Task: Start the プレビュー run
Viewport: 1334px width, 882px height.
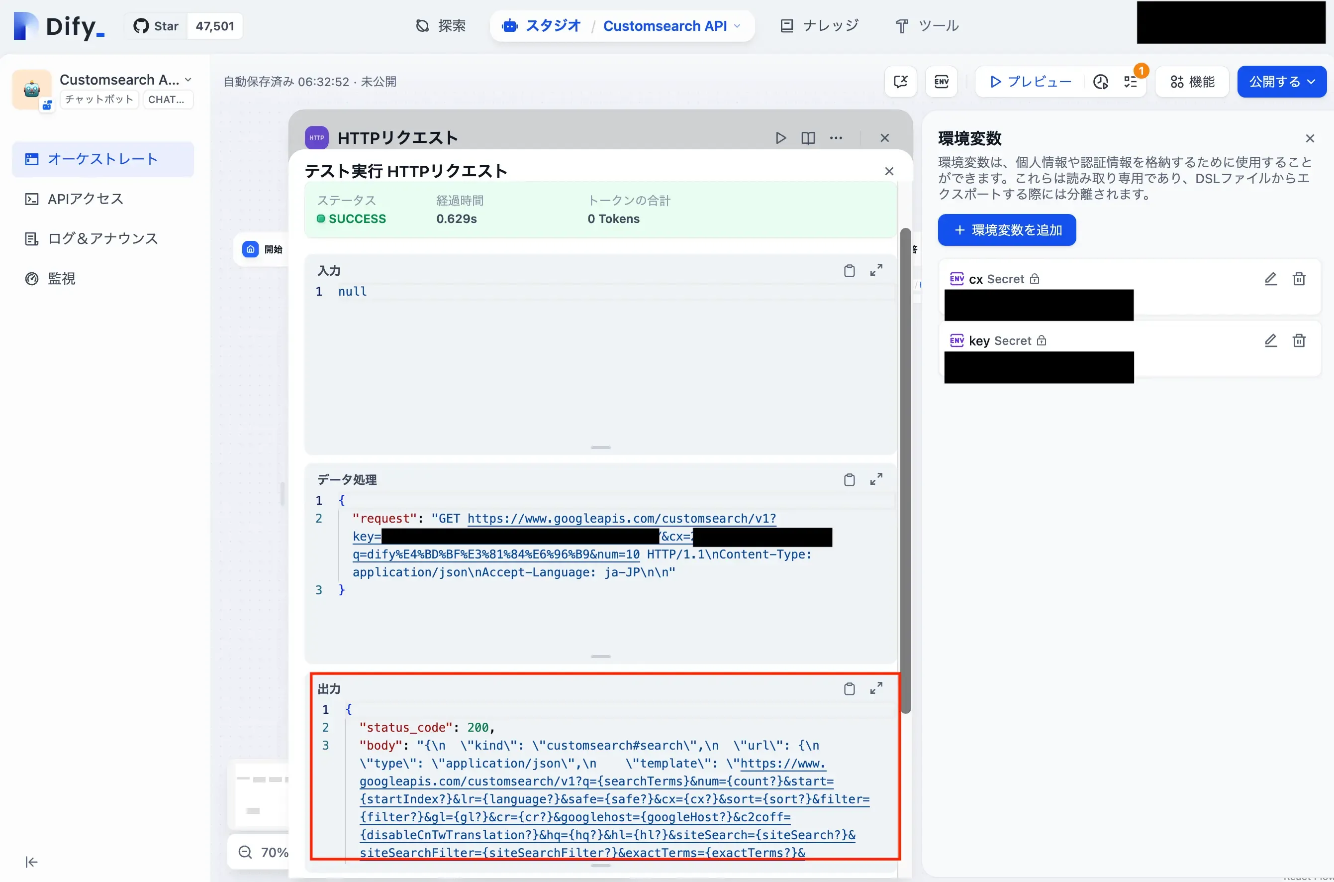Action: (1031, 82)
